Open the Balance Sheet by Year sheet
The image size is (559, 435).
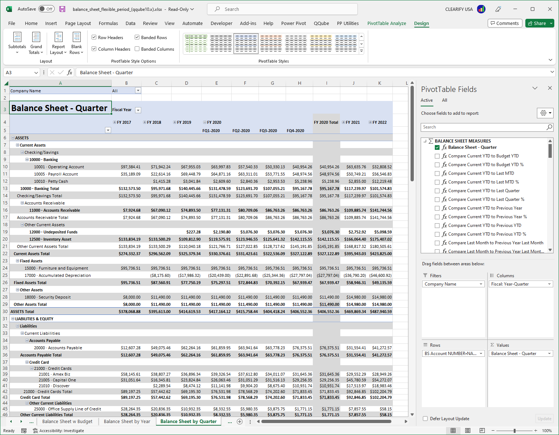[126, 421]
